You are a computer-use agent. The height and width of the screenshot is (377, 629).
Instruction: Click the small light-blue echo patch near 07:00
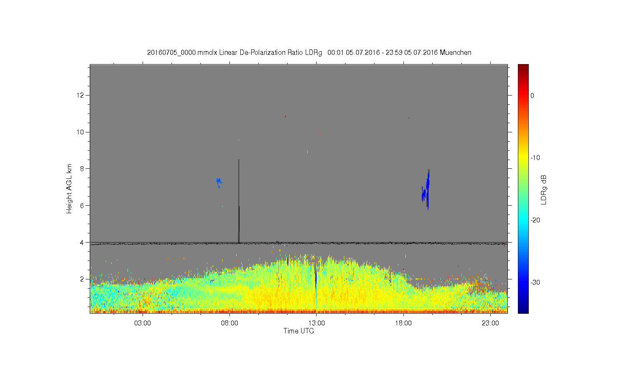coord(219,183)
